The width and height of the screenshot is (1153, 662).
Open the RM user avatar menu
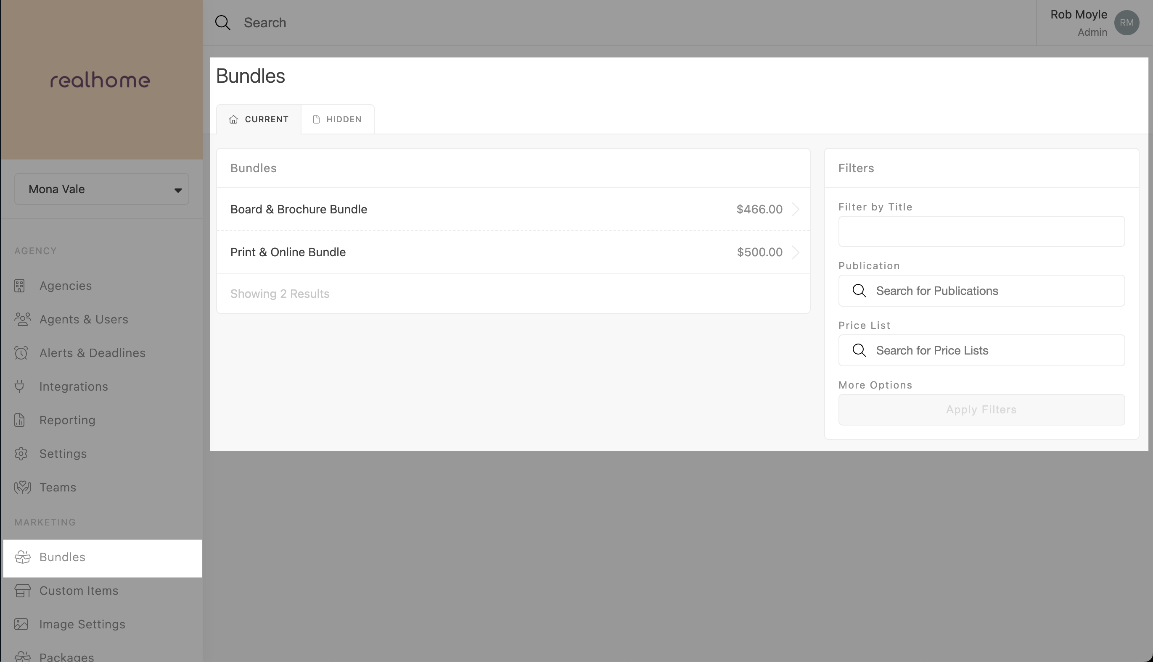1126,23
